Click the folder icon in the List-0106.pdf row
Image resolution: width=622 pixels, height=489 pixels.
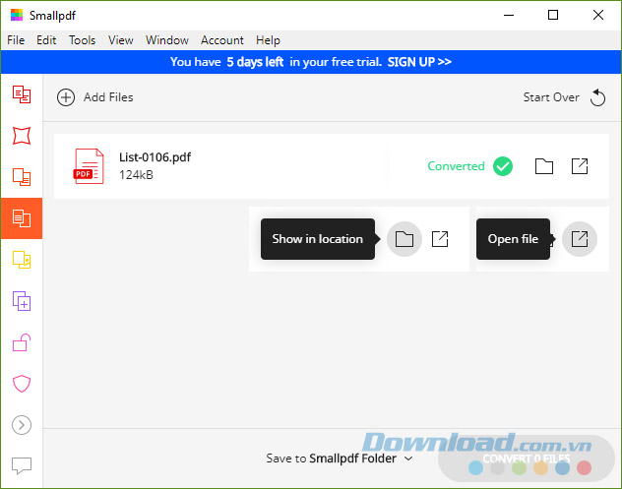(x=544, y=166)
